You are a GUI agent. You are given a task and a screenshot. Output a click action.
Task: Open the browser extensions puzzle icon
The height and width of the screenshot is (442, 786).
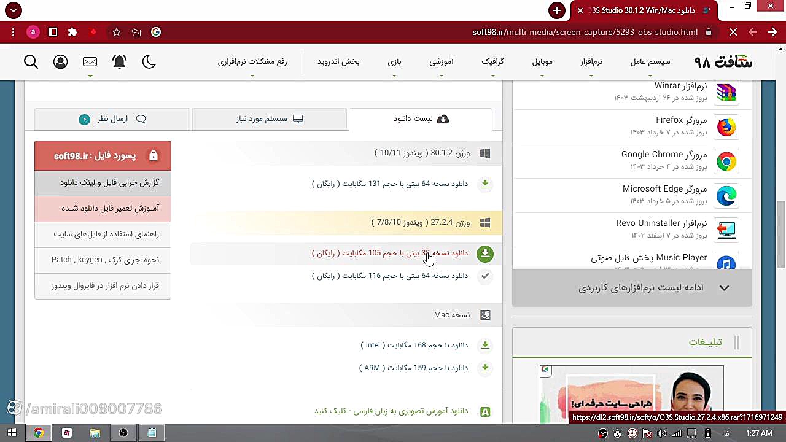(x=72, y=32)
